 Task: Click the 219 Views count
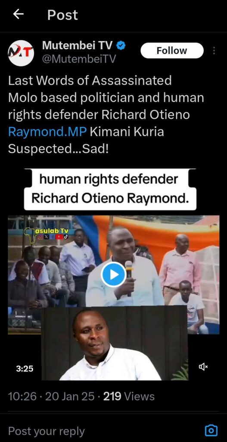pyautogui.click(x=129, y=397)
